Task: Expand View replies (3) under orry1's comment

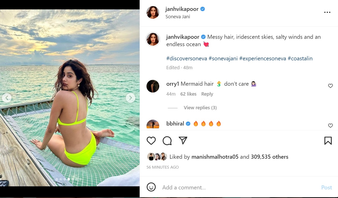Action: [x=200, y=108]
